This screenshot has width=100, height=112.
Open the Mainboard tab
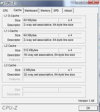click(31, 11)
